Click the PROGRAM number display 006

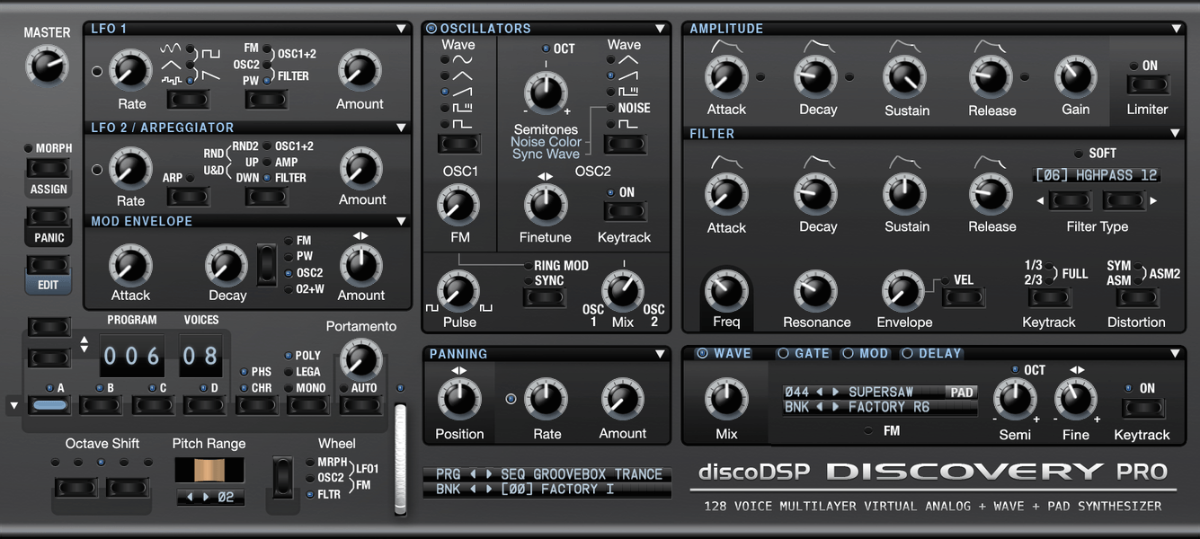coord(131,357)
